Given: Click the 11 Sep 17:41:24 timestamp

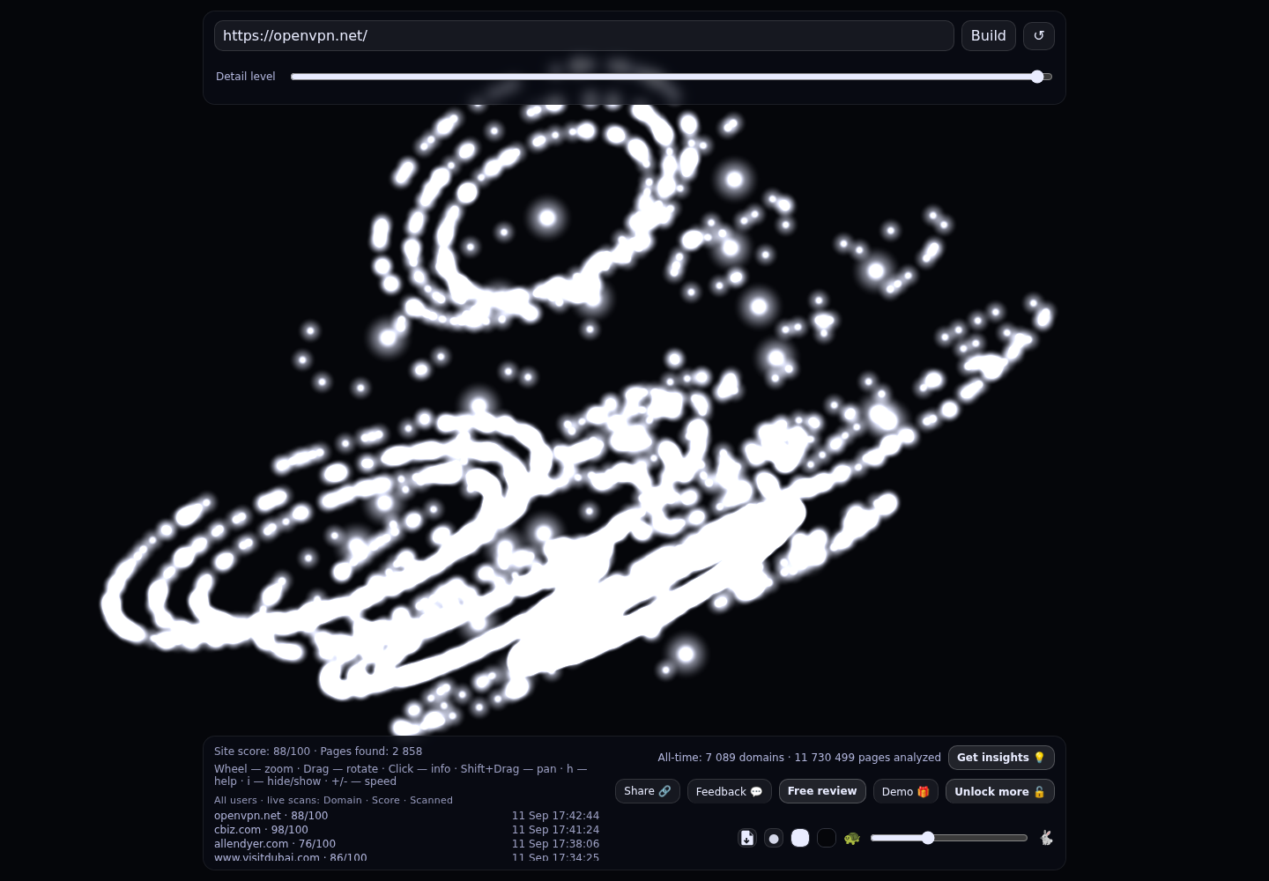Looking at the screenshot, I should (x=555, y=830).
